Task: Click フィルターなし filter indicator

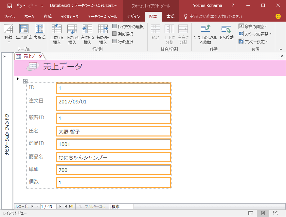Action: 92,207
